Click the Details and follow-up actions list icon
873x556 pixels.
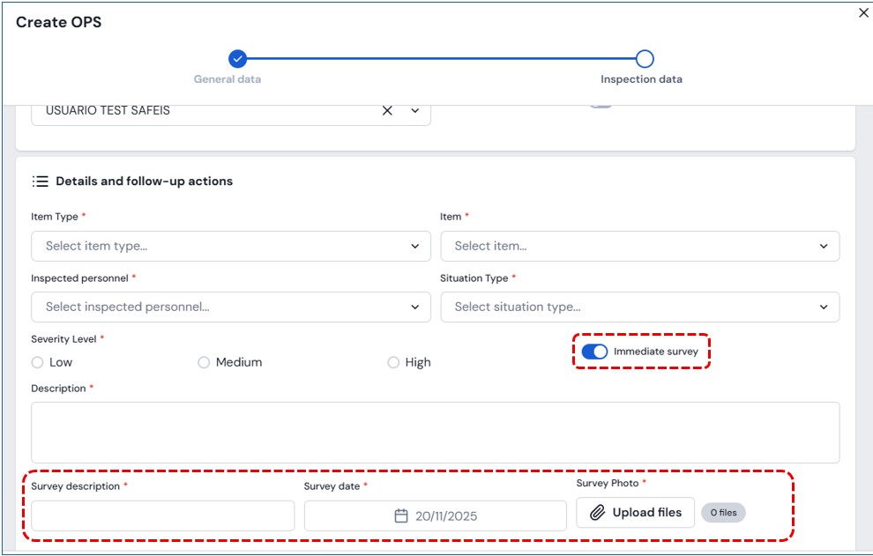pos(40,182)
